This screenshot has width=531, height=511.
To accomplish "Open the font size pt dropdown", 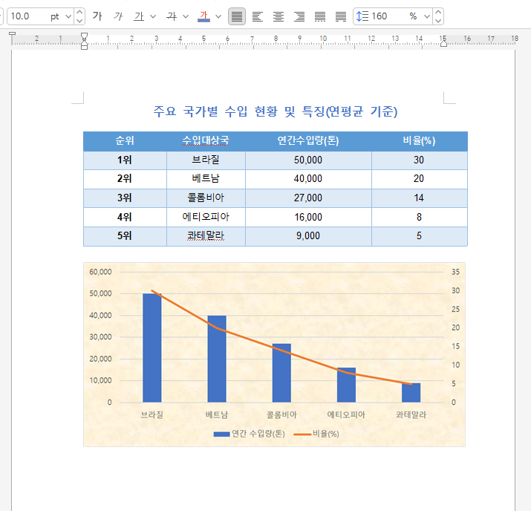I will pyautogui.click(x=68, y=16).
